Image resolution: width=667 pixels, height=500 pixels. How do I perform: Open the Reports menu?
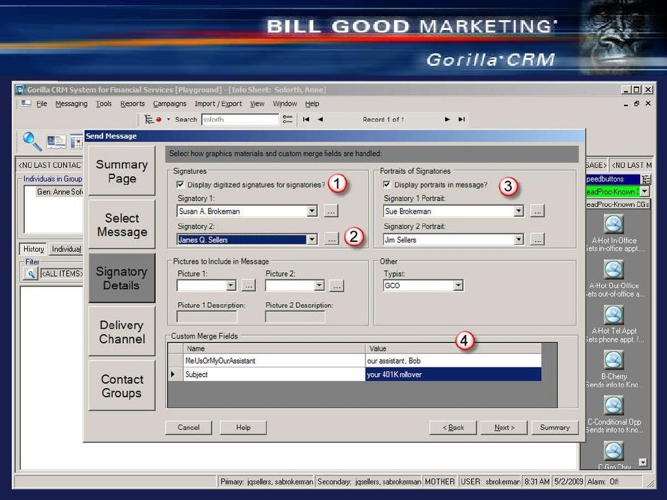pyautogui.click(x=132, y=104)
